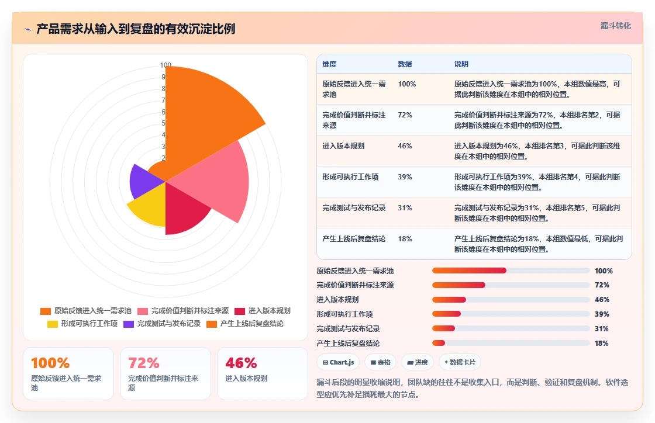This screenshot has width=655, height=423.
Task: Click the 维度 table column header
Action: point(329,64)
